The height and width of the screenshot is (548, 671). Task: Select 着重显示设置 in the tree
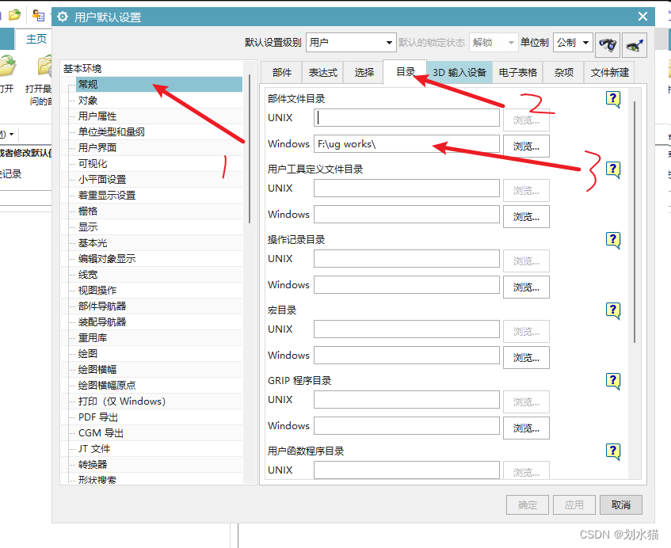point(107,196)
